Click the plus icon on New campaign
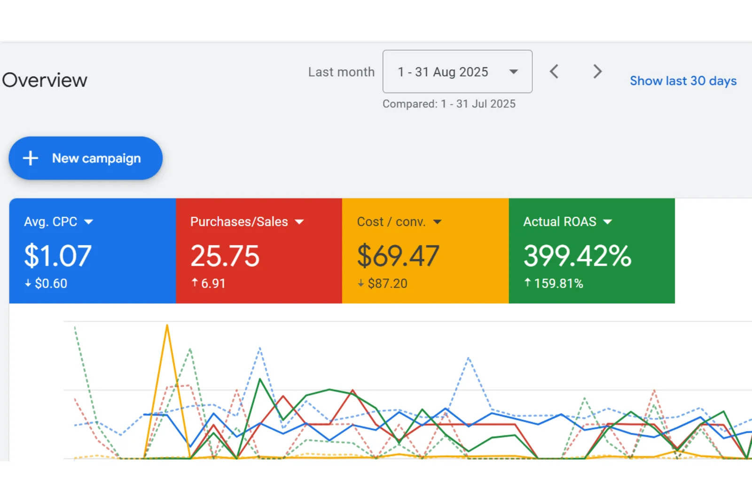 pyautogui.click(x=31, y=158)
